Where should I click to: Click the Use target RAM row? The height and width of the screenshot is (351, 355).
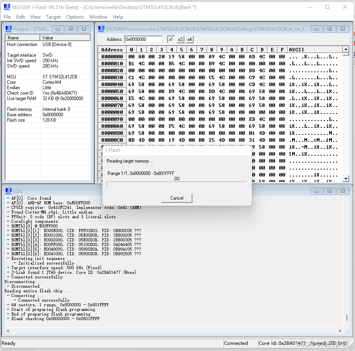(x=48, y=98)
